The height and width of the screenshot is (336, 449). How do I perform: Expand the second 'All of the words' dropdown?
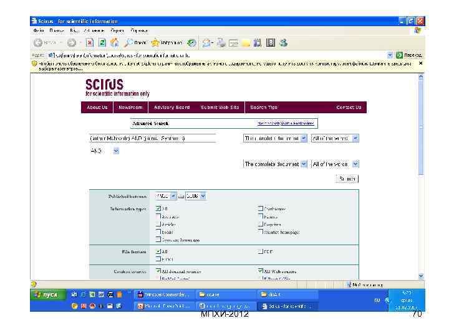point(355,164)
